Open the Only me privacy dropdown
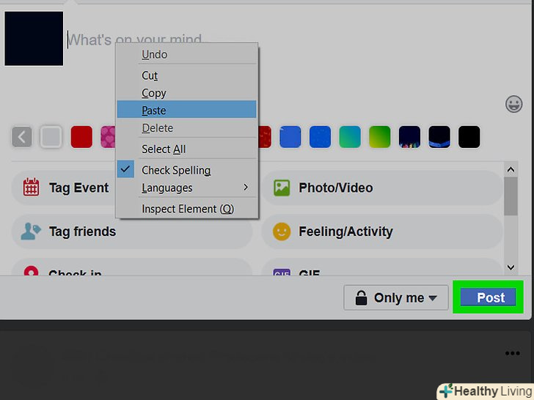 pyautogui.click(x=397, y=297)
